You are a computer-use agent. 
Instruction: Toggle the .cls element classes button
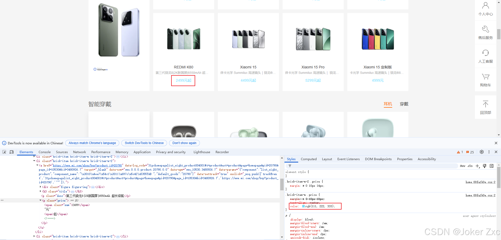point(470,166)
